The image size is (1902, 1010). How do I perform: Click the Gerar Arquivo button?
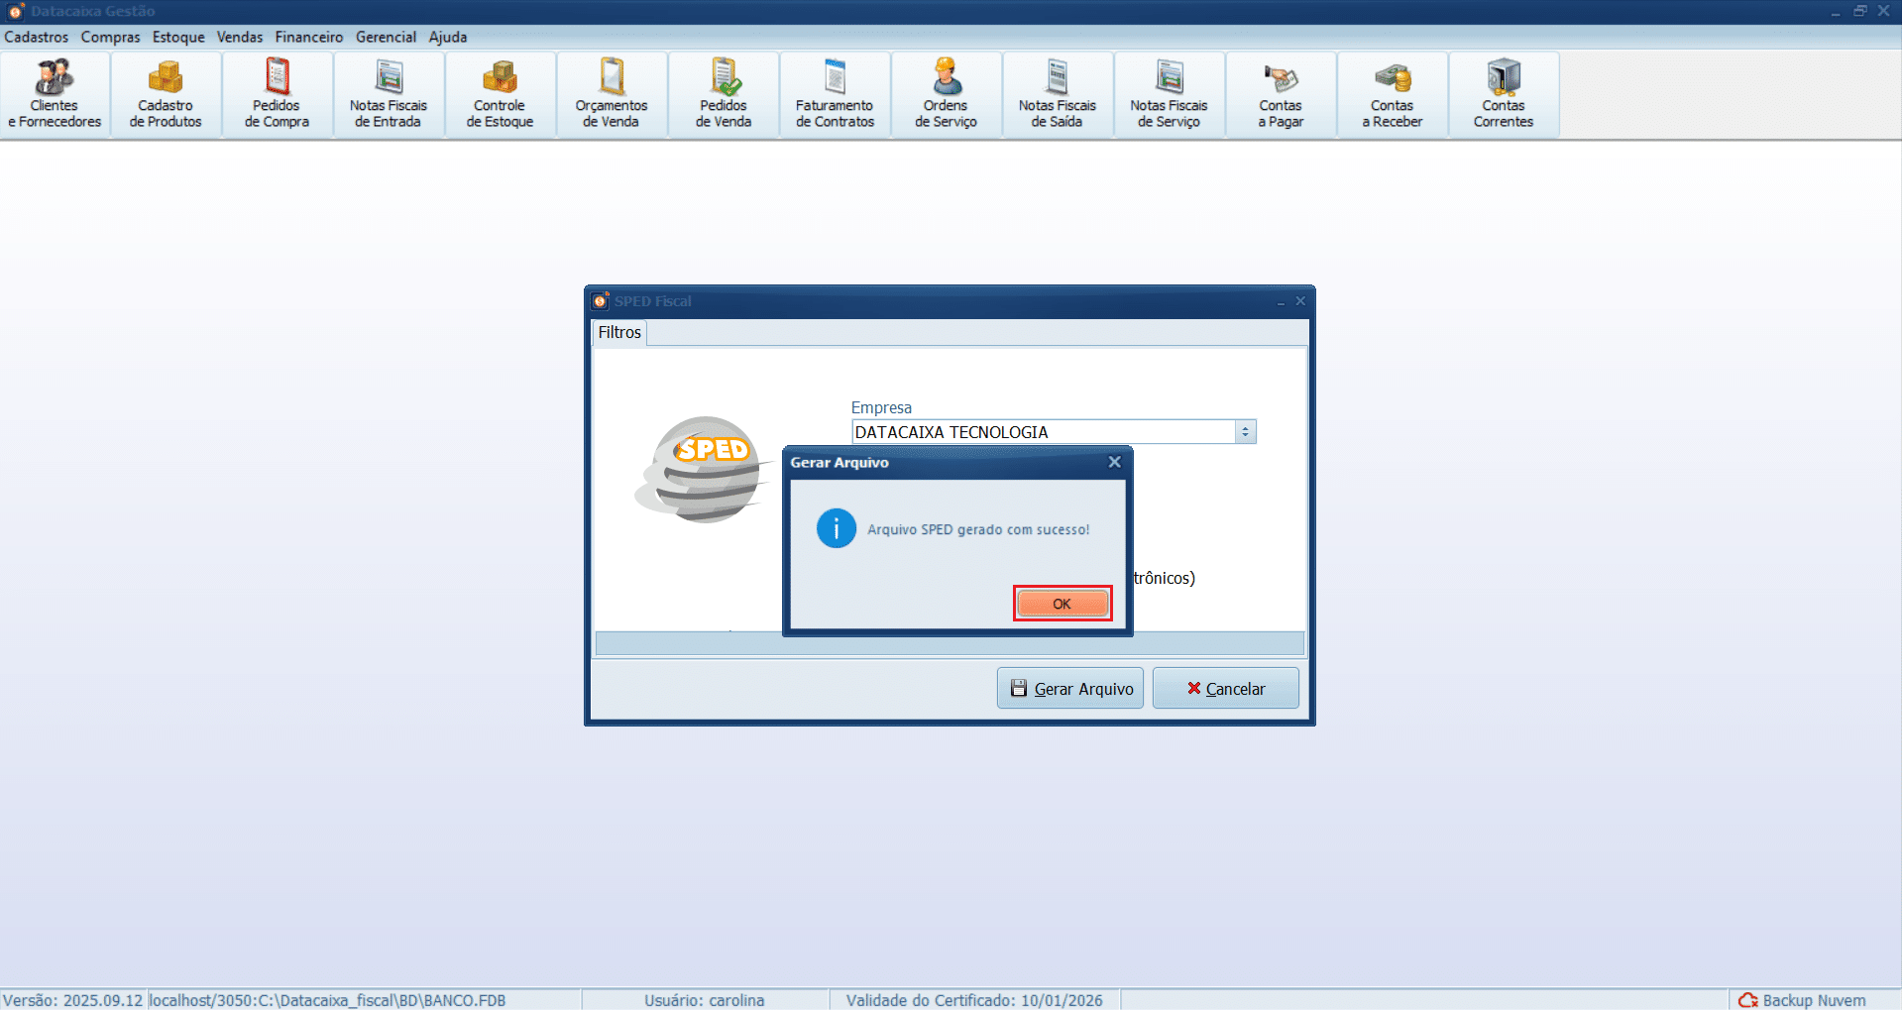point(1070,689)
